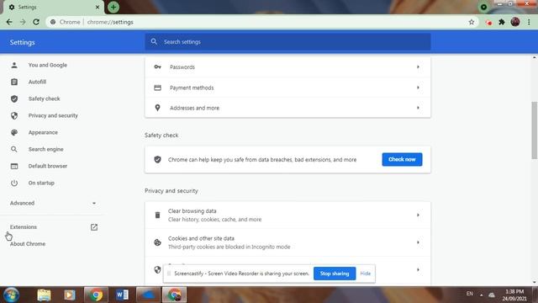Open About Chrome

click(28, 244)
